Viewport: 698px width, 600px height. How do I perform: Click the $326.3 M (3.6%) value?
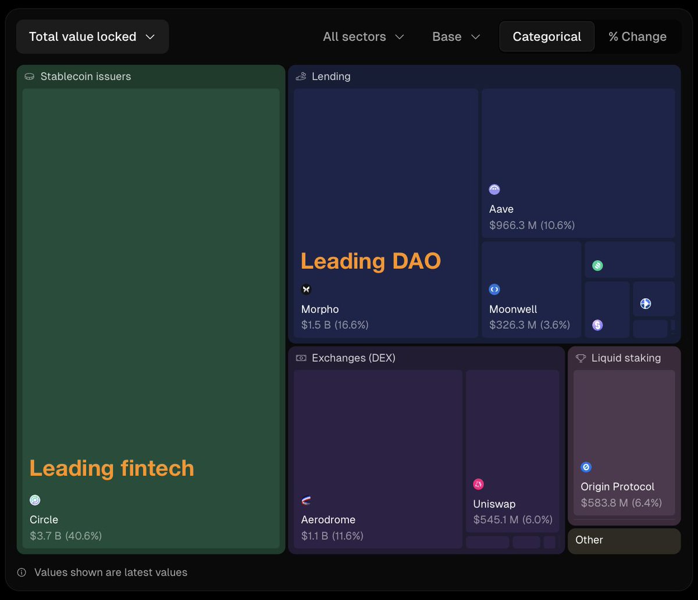(x=530, y=325)
